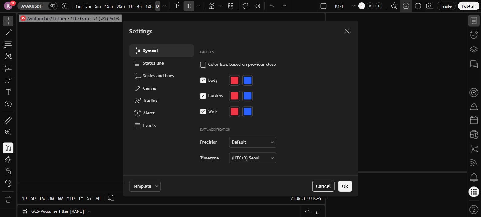Change Borders blue color swatch
This screenshot has width=481, height=217.
[248, 96]
